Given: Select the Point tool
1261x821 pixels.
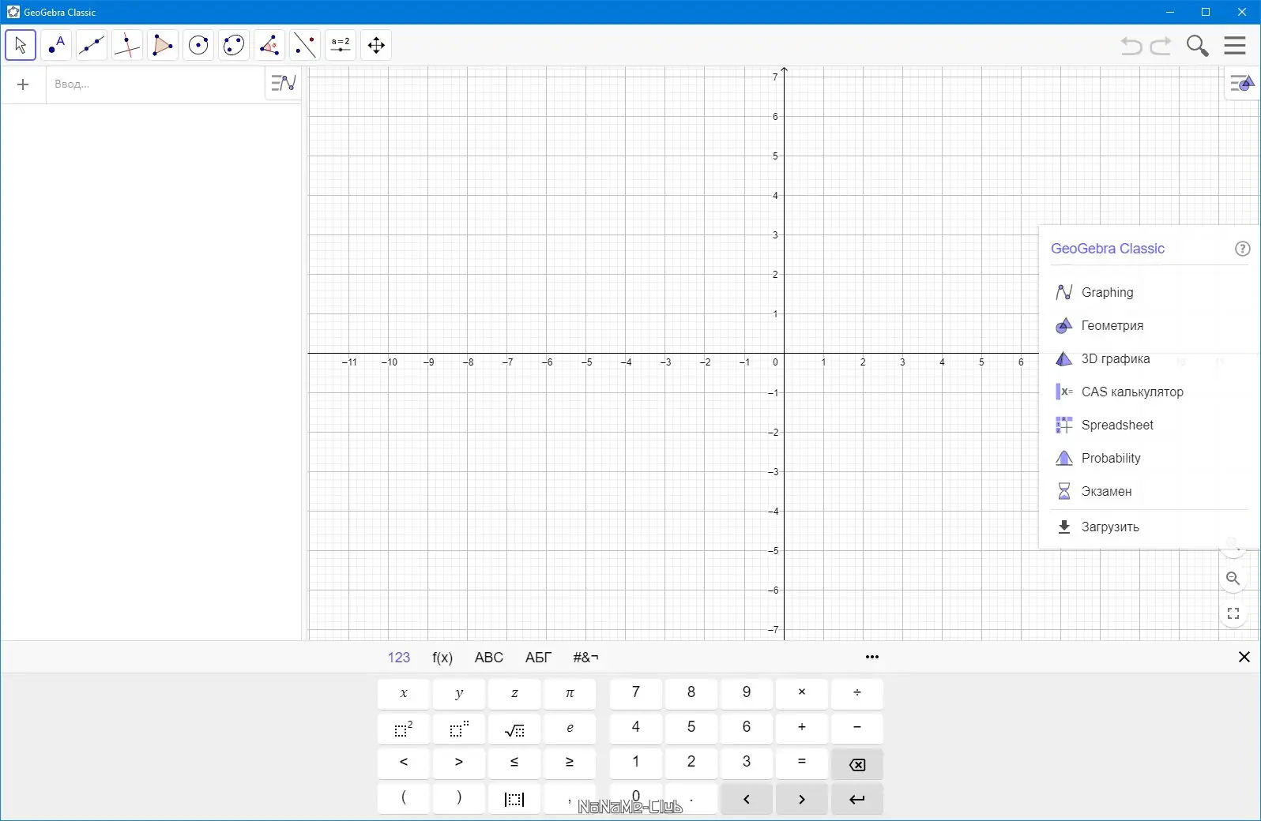Looking at the screenshot, I should pos(56,45).
